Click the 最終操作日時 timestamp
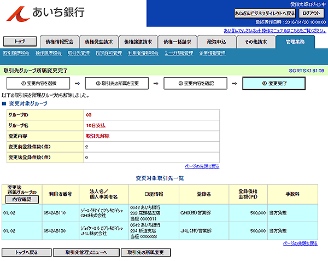This screenshot has height=261, width=328. [x=291, y=22]
